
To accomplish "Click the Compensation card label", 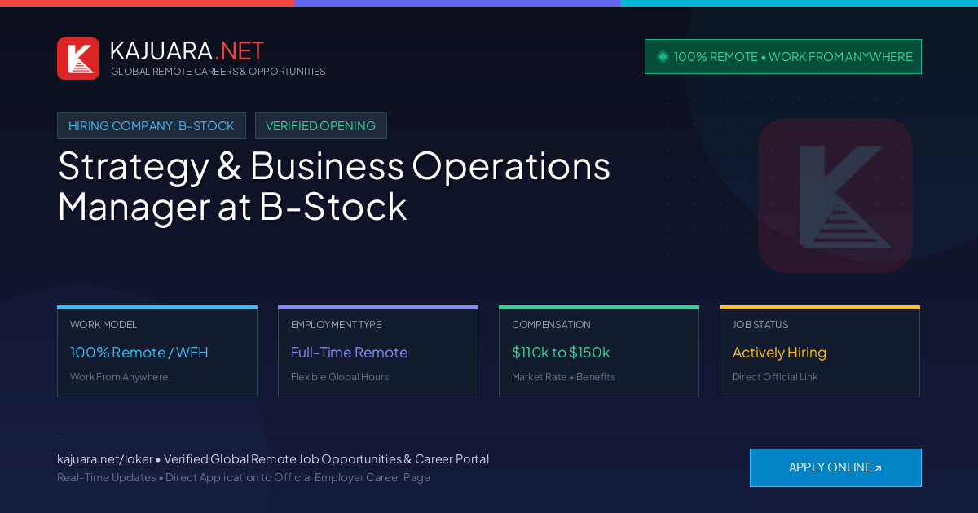I will pyautogui.click(x=551, y=324).
